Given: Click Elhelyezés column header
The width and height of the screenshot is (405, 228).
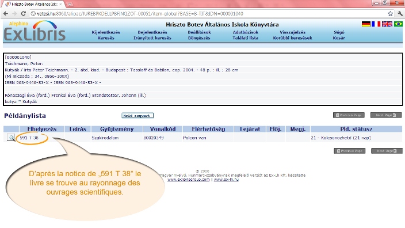Looking at the screenshot, I should coord(41,129).
